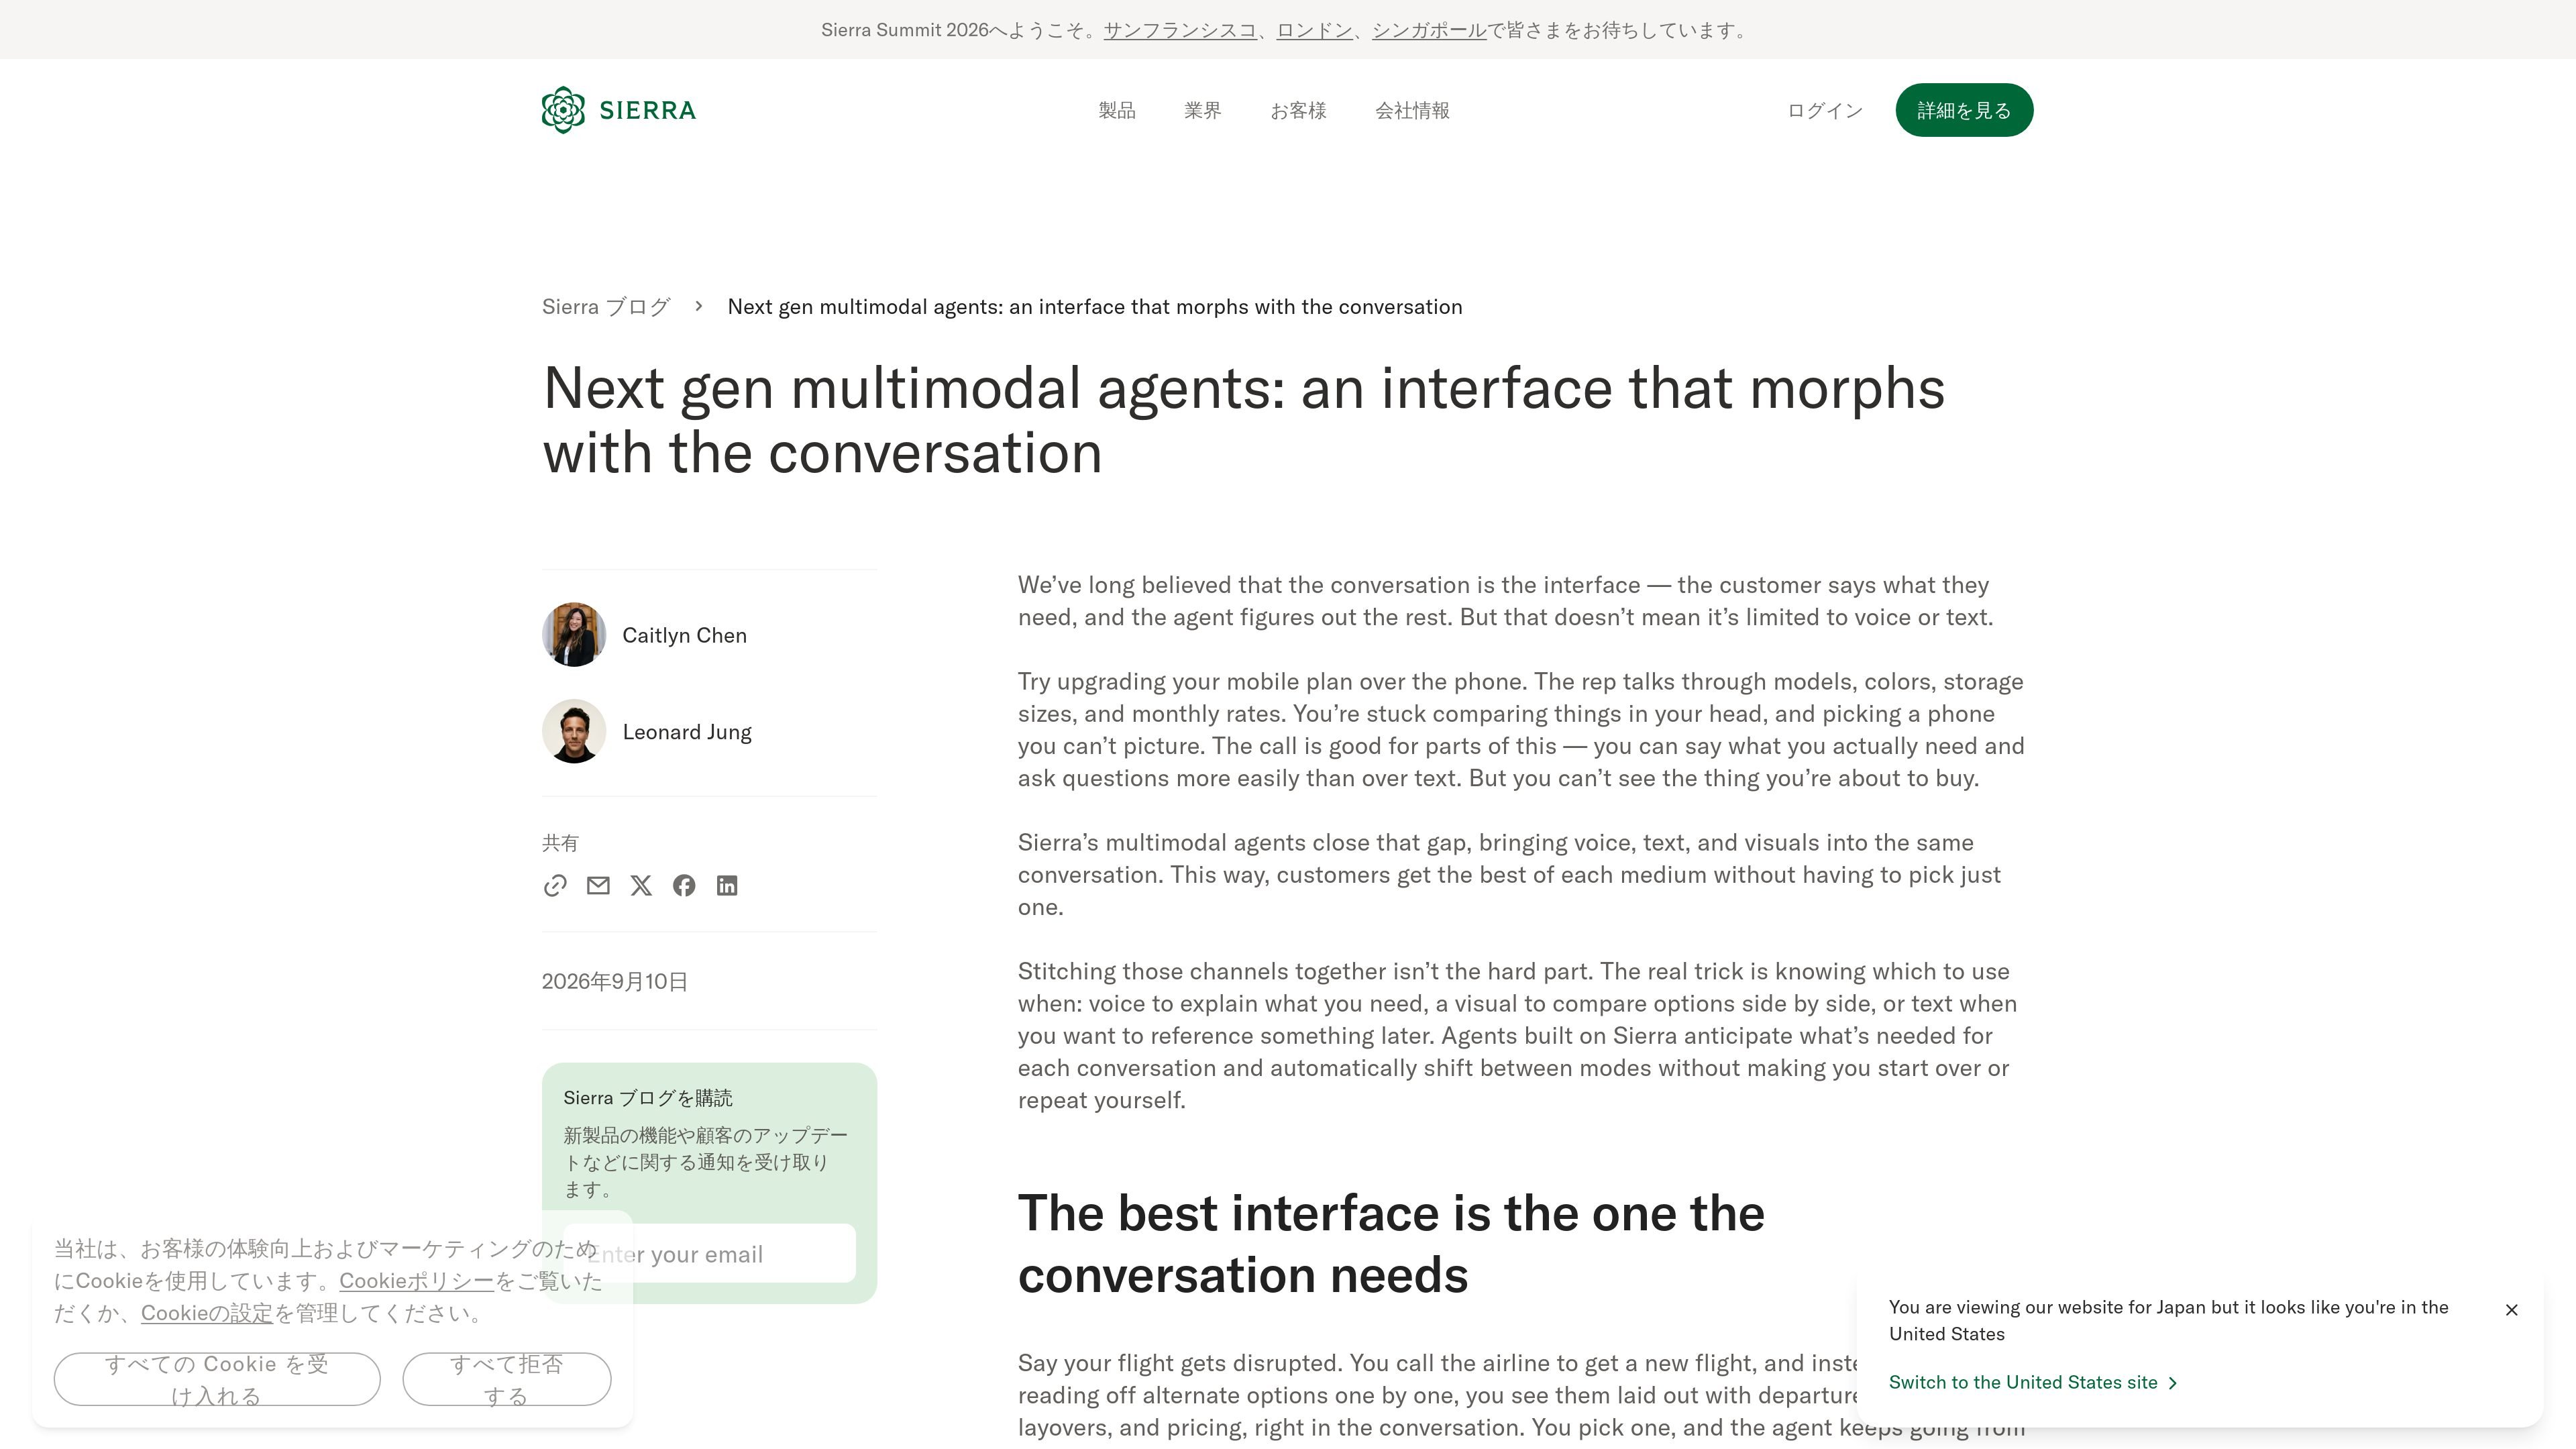The width and height of the screenshot is (2576, 1449).
Task: Click the breadcrumb chevron separator
Action: [x=699, y=306]
